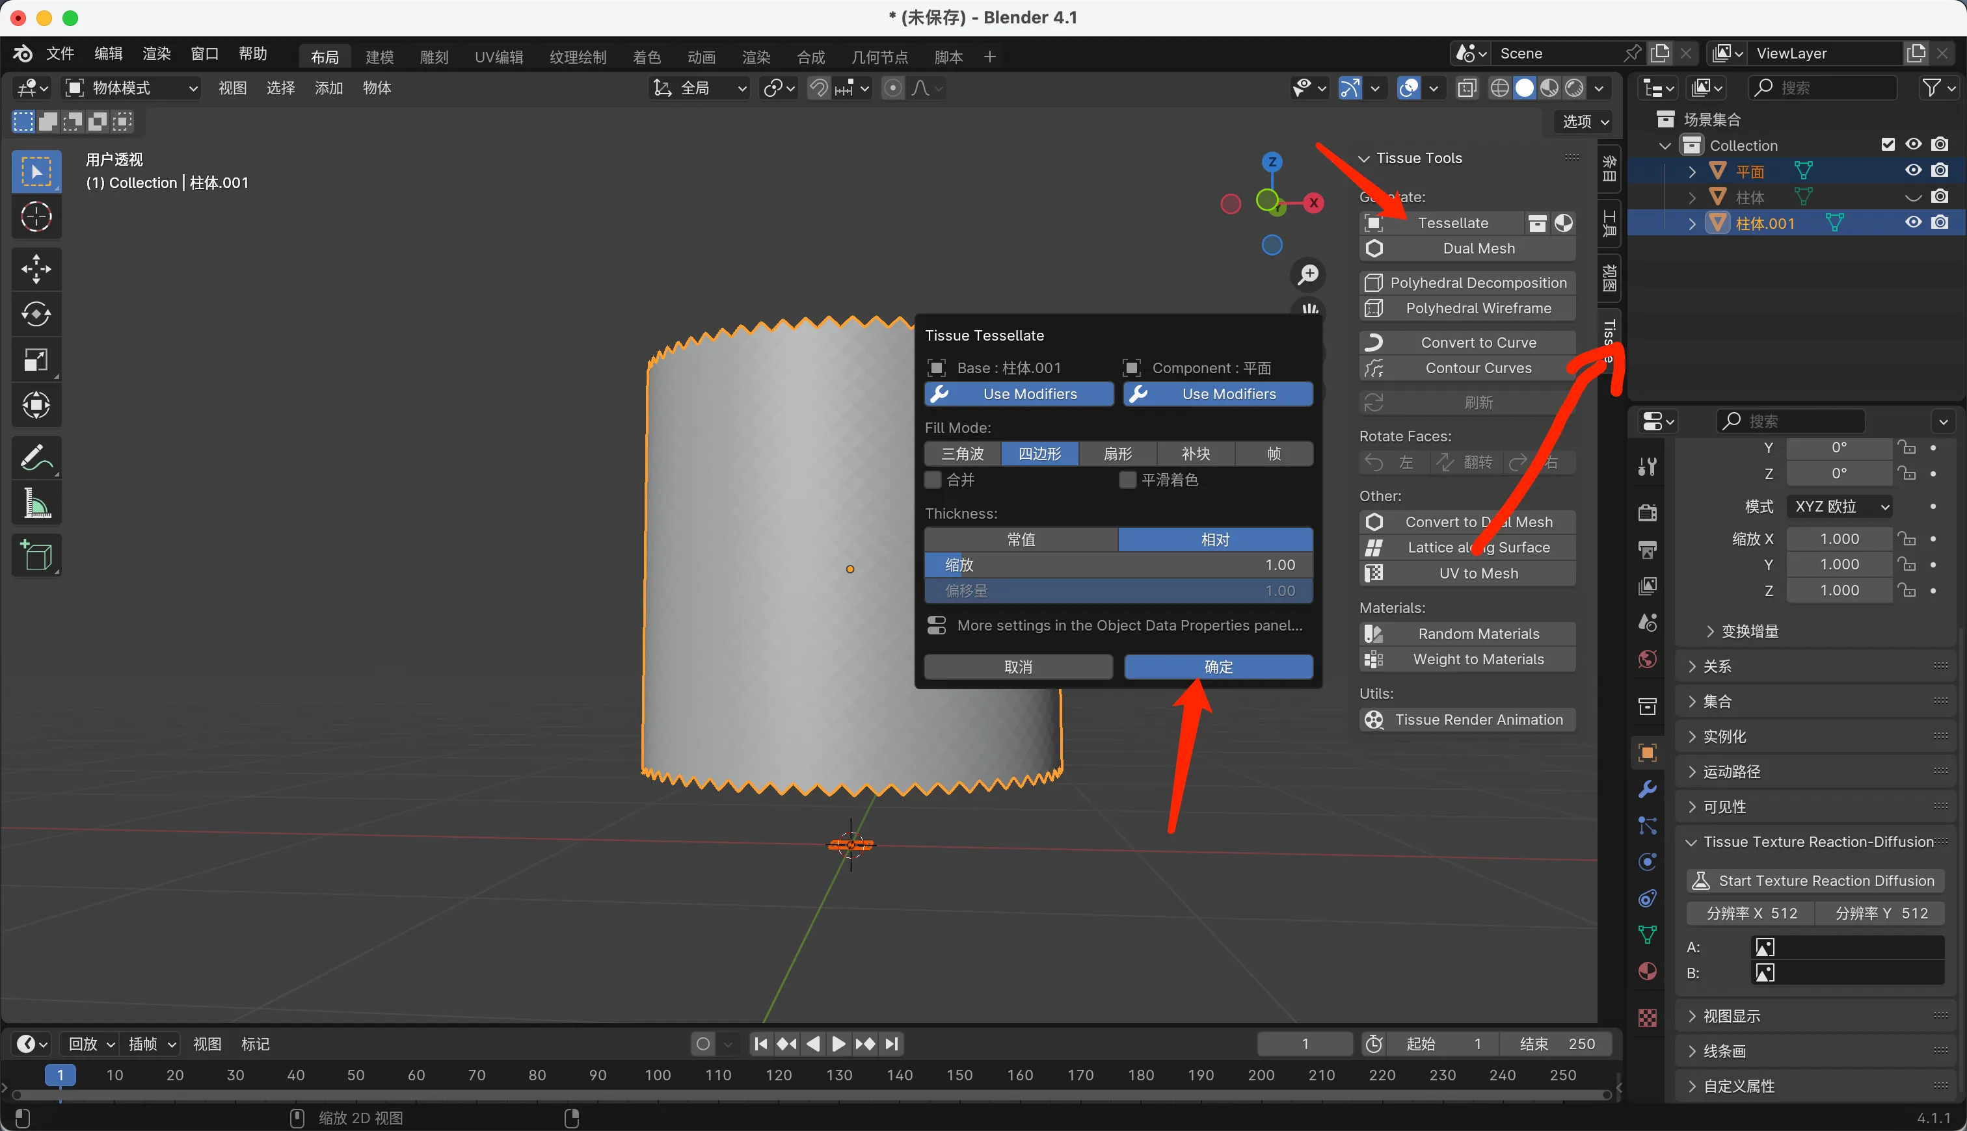This screenshot has width=1967, height=1131.
Task: Click the viewport zoom magnifier icon
Action: [1309, 274]
